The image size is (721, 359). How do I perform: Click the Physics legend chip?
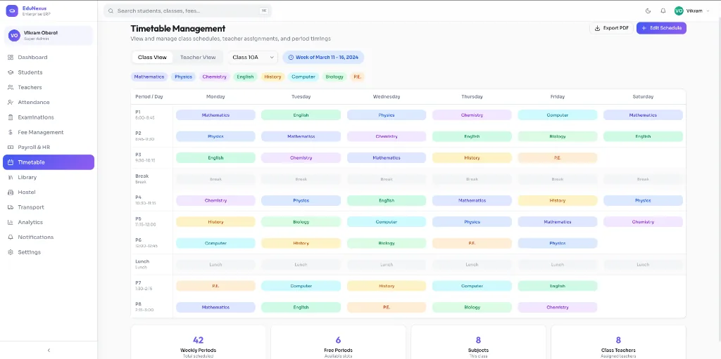coord(184,77)
